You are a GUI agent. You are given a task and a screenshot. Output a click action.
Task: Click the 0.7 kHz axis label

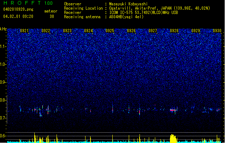[3, 118]
